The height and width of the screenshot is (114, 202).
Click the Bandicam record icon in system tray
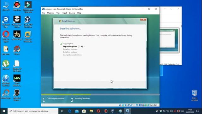click(x=178, y=111)
